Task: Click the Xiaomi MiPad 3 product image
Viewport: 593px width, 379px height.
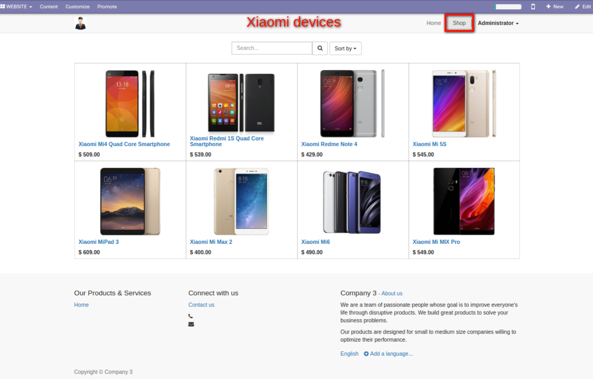Action: tap(130, 201)
